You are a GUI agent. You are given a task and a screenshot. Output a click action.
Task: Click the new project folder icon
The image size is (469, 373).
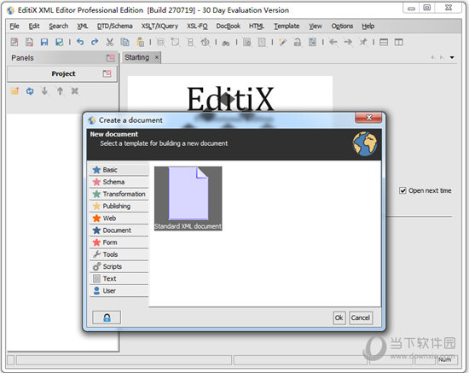(x=14, y=90)
